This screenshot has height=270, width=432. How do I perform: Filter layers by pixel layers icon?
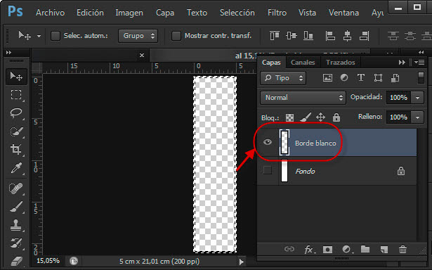(x=327, y=78)
